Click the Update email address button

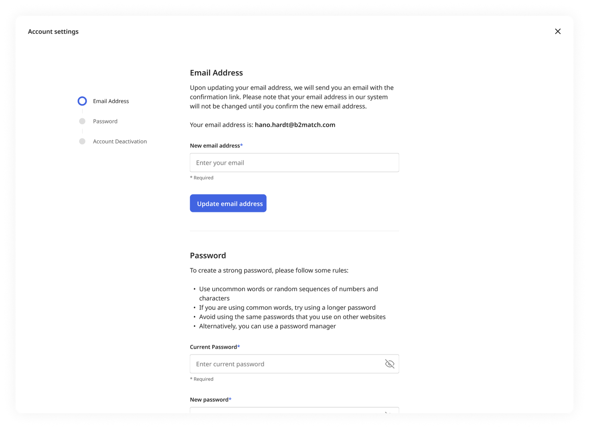[228, 203]
